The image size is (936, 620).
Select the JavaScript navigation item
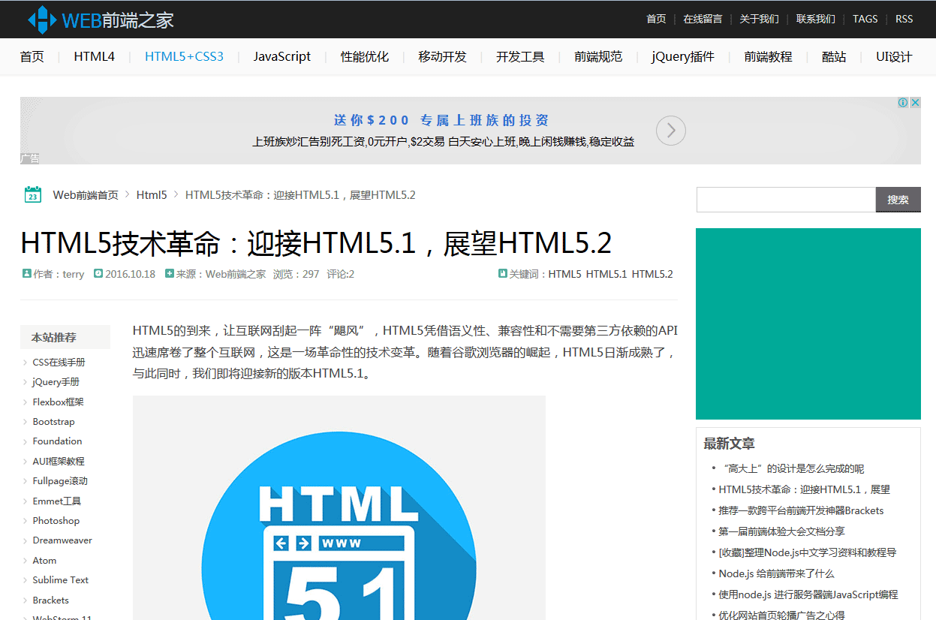281,56
